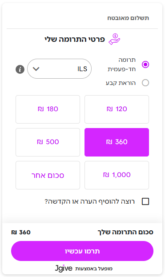Click the donation hand-with-coin icon
This screenshot has height=277, width=165.
tap(114, 39)
